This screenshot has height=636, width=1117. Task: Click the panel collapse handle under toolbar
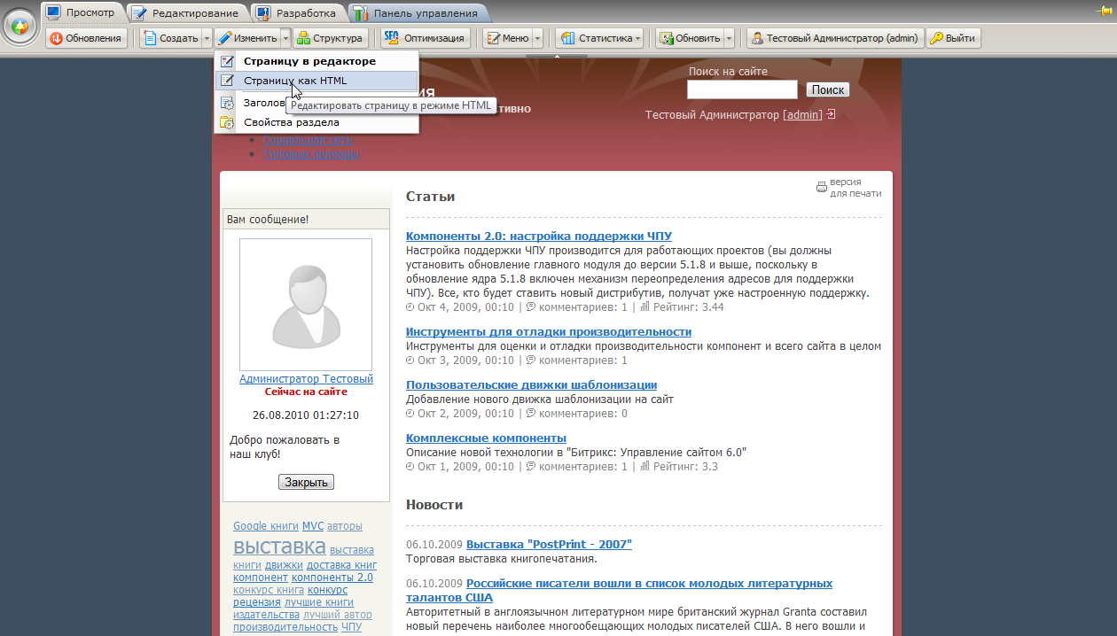tap(558, 57)
